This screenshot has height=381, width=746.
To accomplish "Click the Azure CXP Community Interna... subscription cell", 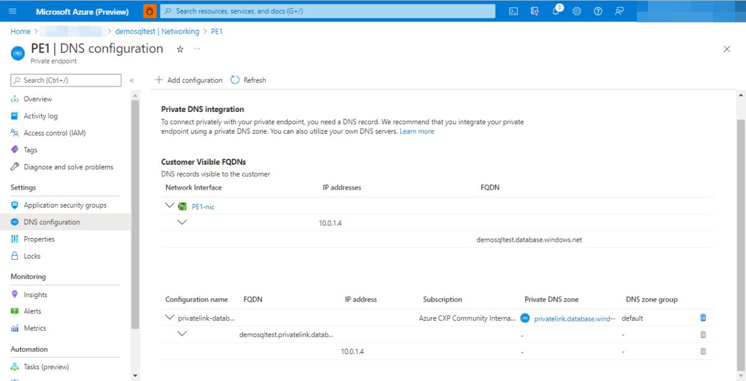I will pyautogui.click(x=467, y=318).
